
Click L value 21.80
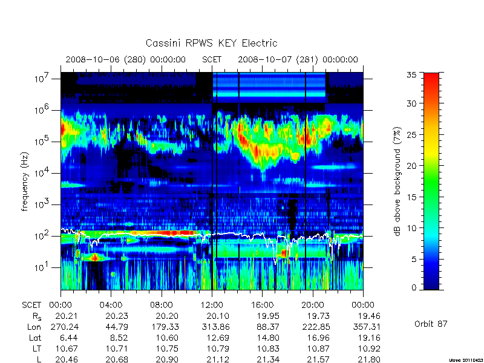pyautogui.click(x=368, y=359)
